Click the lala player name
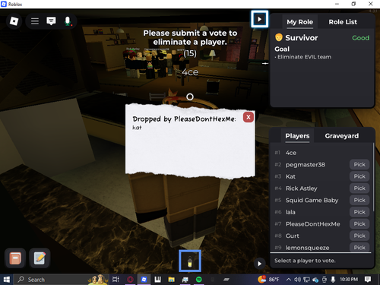 290,212
